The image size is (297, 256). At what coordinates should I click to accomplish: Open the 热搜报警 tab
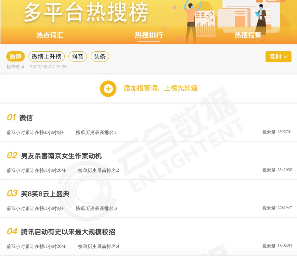coord(248,35)
